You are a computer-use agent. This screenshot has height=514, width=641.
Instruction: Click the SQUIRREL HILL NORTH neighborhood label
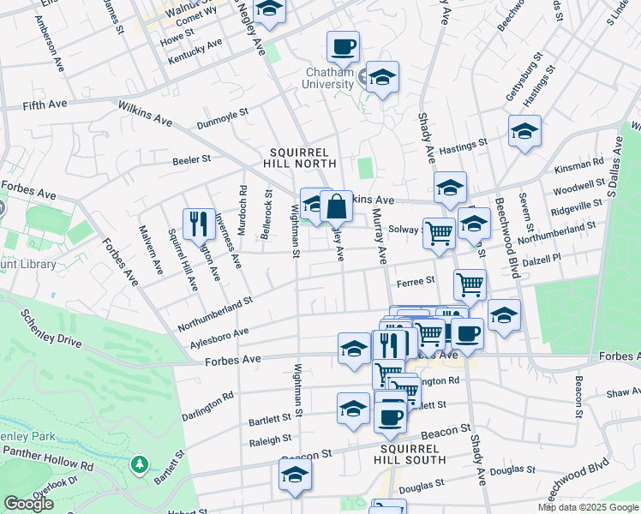click(300, 158)
